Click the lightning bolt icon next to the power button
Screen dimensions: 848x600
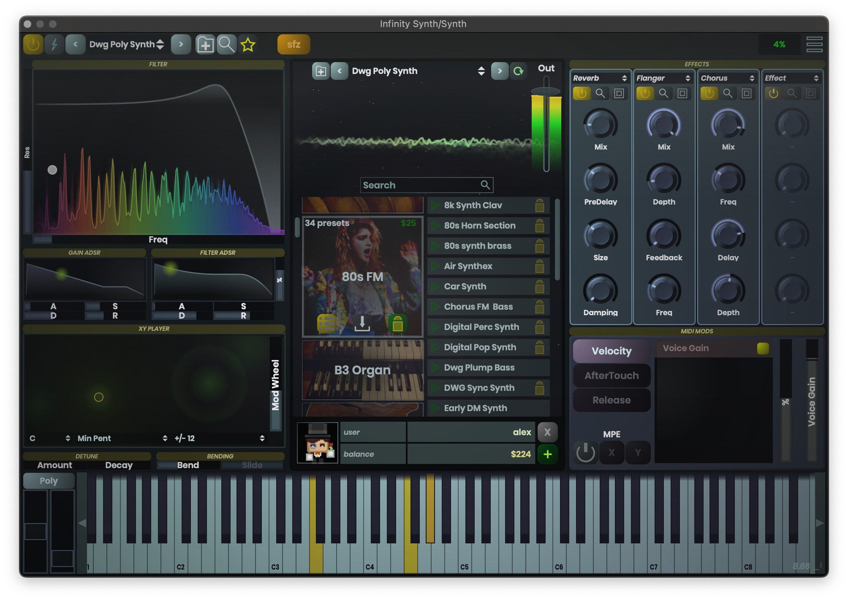tap(54, 44)
